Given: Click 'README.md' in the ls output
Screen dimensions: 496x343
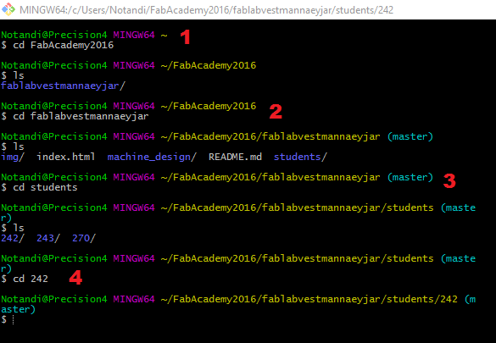Looking at the screenshot, I should coord(235,157).
